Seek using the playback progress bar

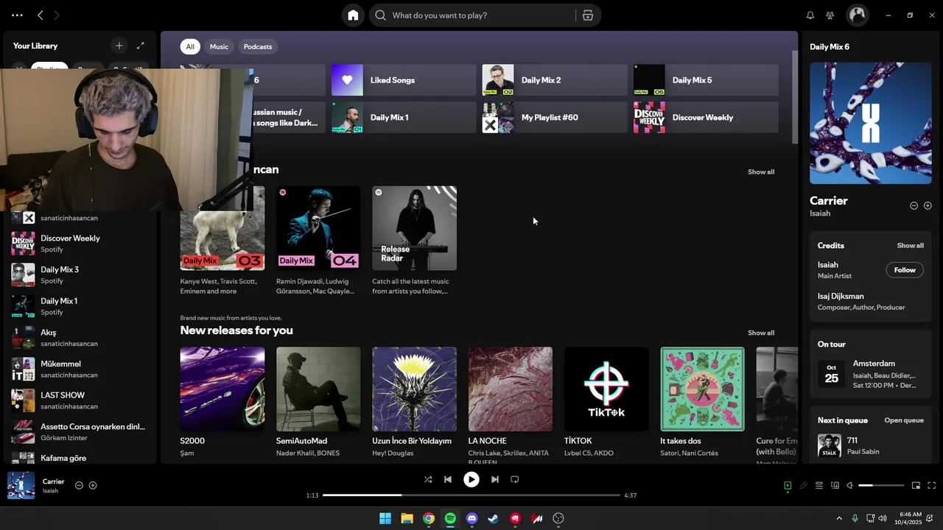pos(471,495)
